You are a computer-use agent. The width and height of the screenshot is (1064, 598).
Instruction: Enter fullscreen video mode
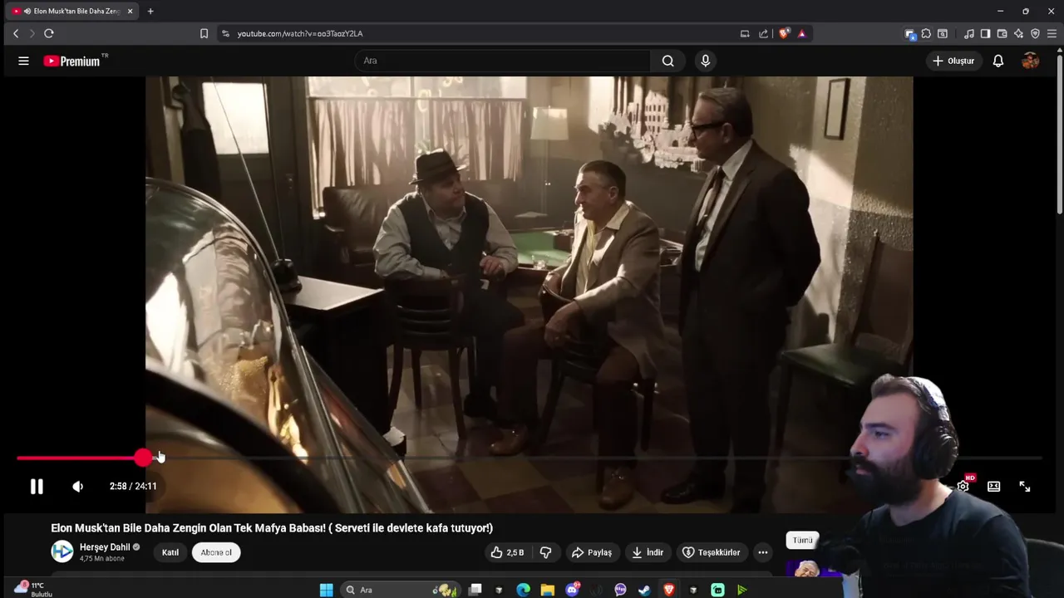pos(1025,487)
